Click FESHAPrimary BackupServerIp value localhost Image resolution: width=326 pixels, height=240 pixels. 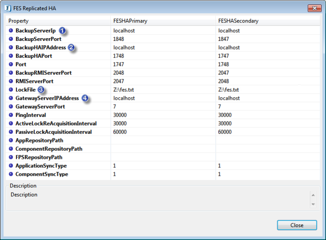[124, 31]
